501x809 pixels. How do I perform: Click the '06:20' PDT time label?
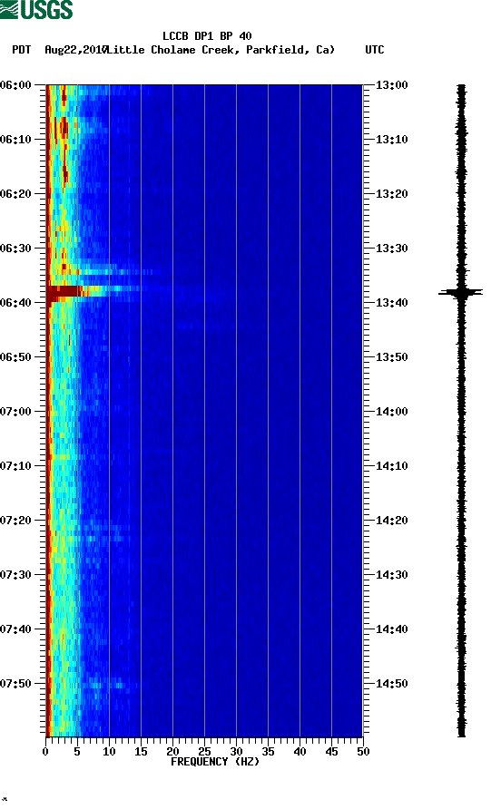coord(16,194)
